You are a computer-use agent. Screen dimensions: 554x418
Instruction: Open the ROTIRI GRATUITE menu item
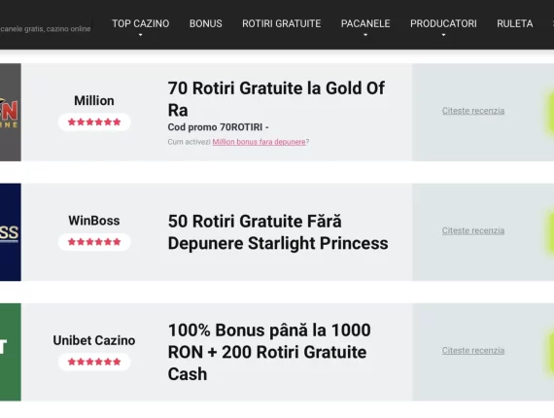click(281, 23)
